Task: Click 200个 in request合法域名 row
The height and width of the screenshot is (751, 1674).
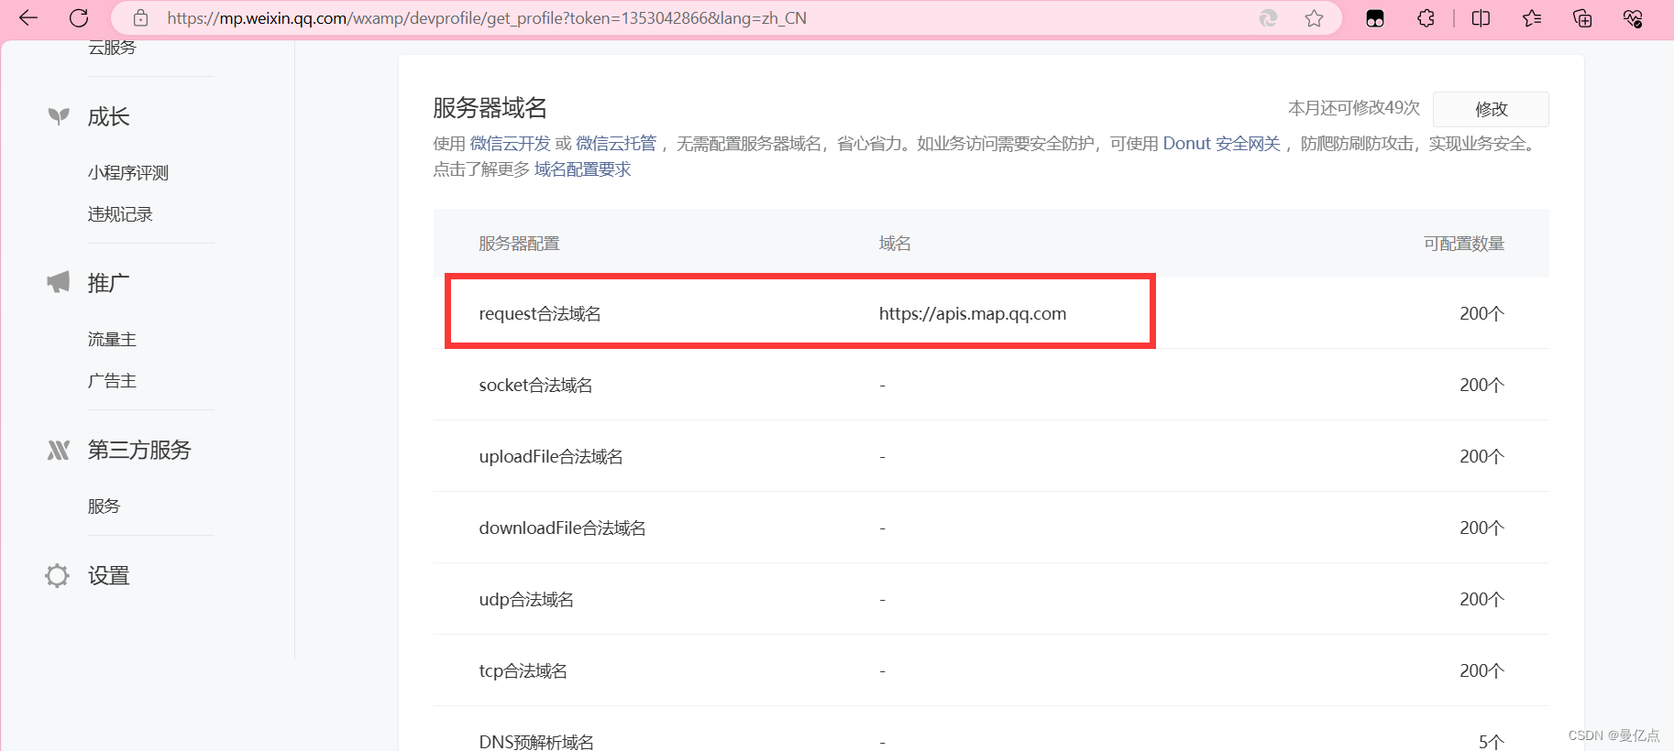Action: click(x=1482, y=314)
